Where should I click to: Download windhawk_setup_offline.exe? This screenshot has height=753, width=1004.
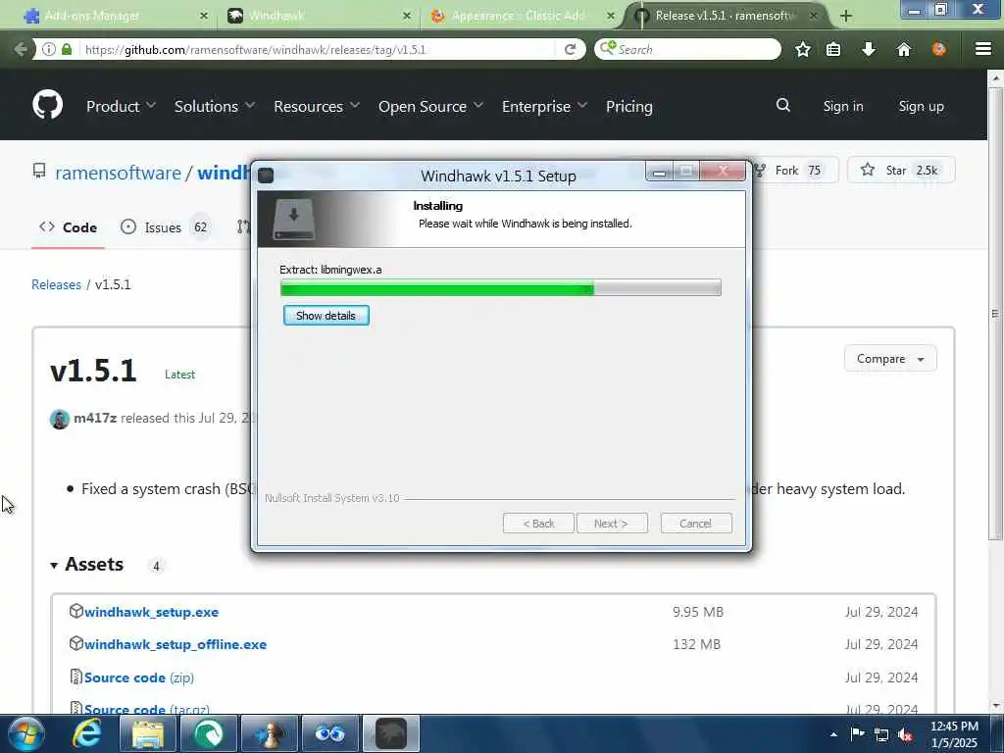coord(176,645)
